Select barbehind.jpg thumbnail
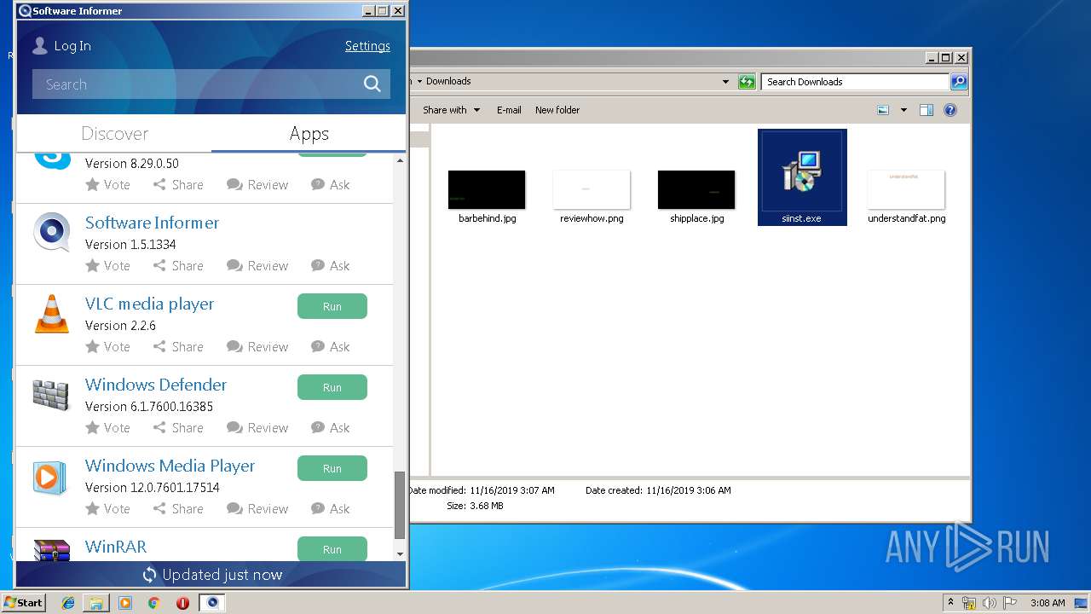The height and width of the screenshot is (614, 1091). tap(487, 190)
